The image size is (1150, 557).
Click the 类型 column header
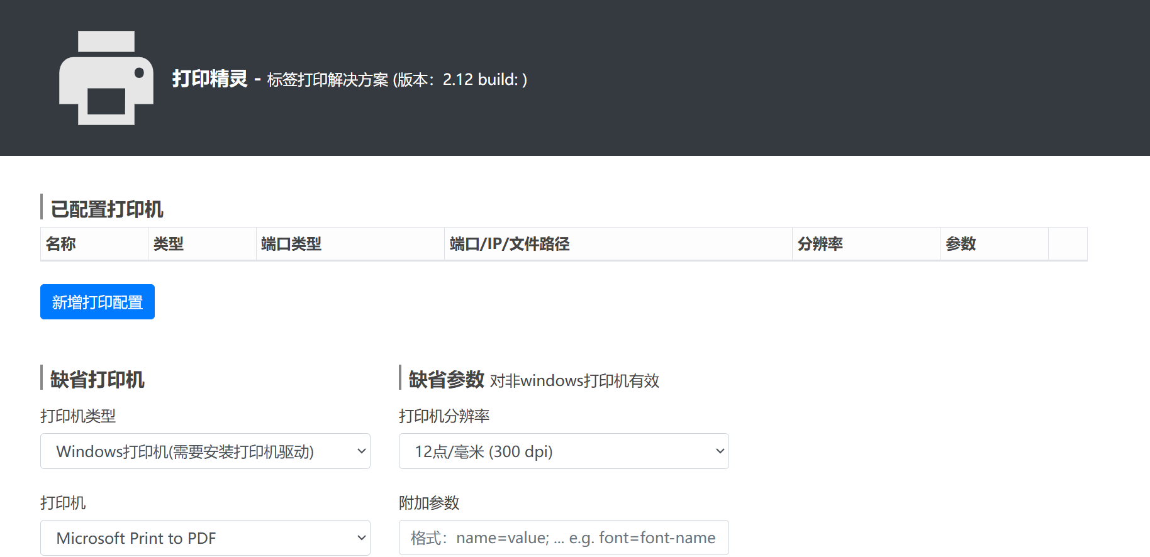coord(169,244)
